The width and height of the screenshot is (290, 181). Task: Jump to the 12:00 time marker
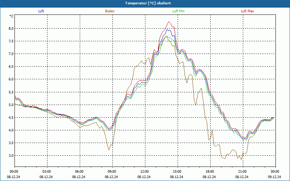[145, 172]
